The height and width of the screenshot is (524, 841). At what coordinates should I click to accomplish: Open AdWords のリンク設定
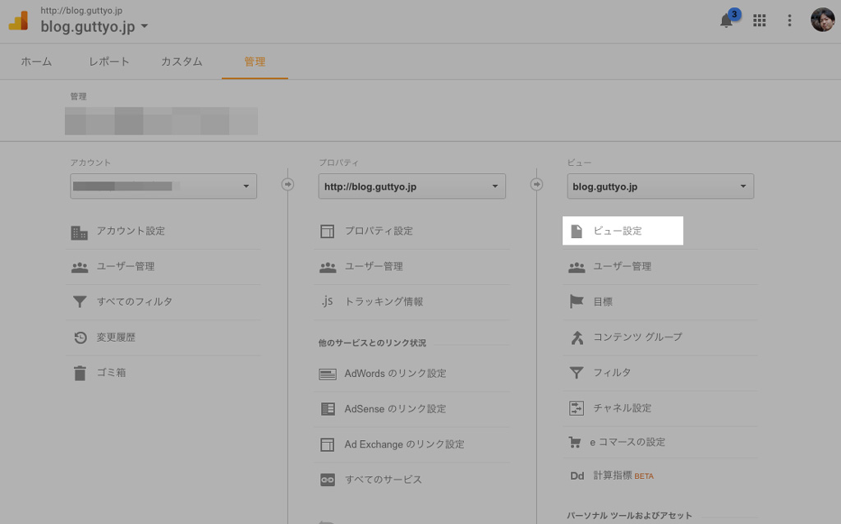395,374
